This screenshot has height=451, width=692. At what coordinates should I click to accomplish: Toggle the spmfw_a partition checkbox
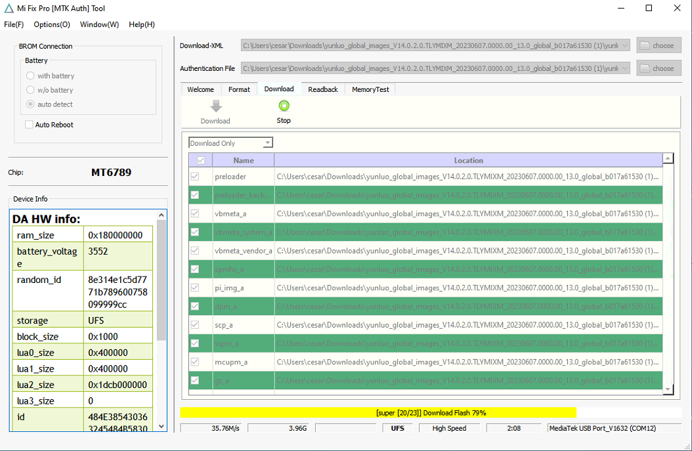194,269
